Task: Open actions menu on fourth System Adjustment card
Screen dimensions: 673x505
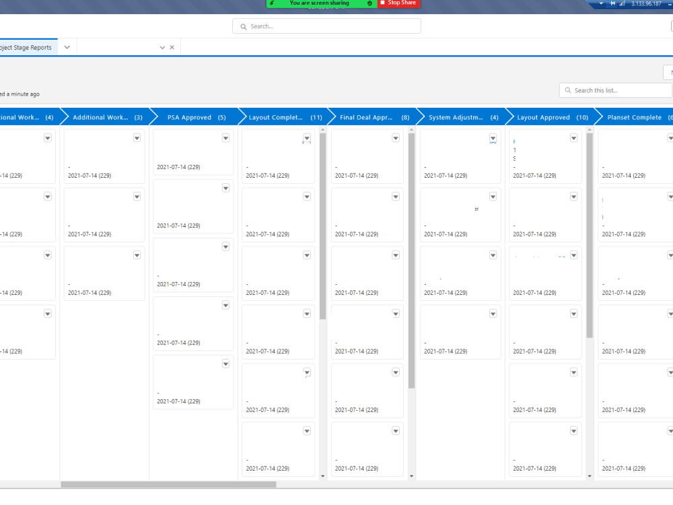Action: 493,314
